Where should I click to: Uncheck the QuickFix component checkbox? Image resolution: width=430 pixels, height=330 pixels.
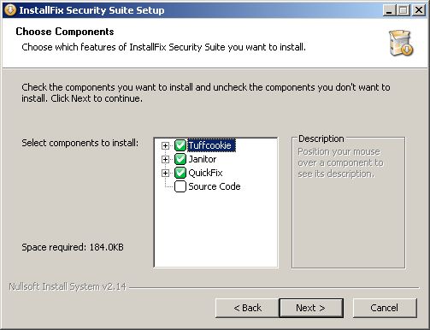click(x=180, y=173)
